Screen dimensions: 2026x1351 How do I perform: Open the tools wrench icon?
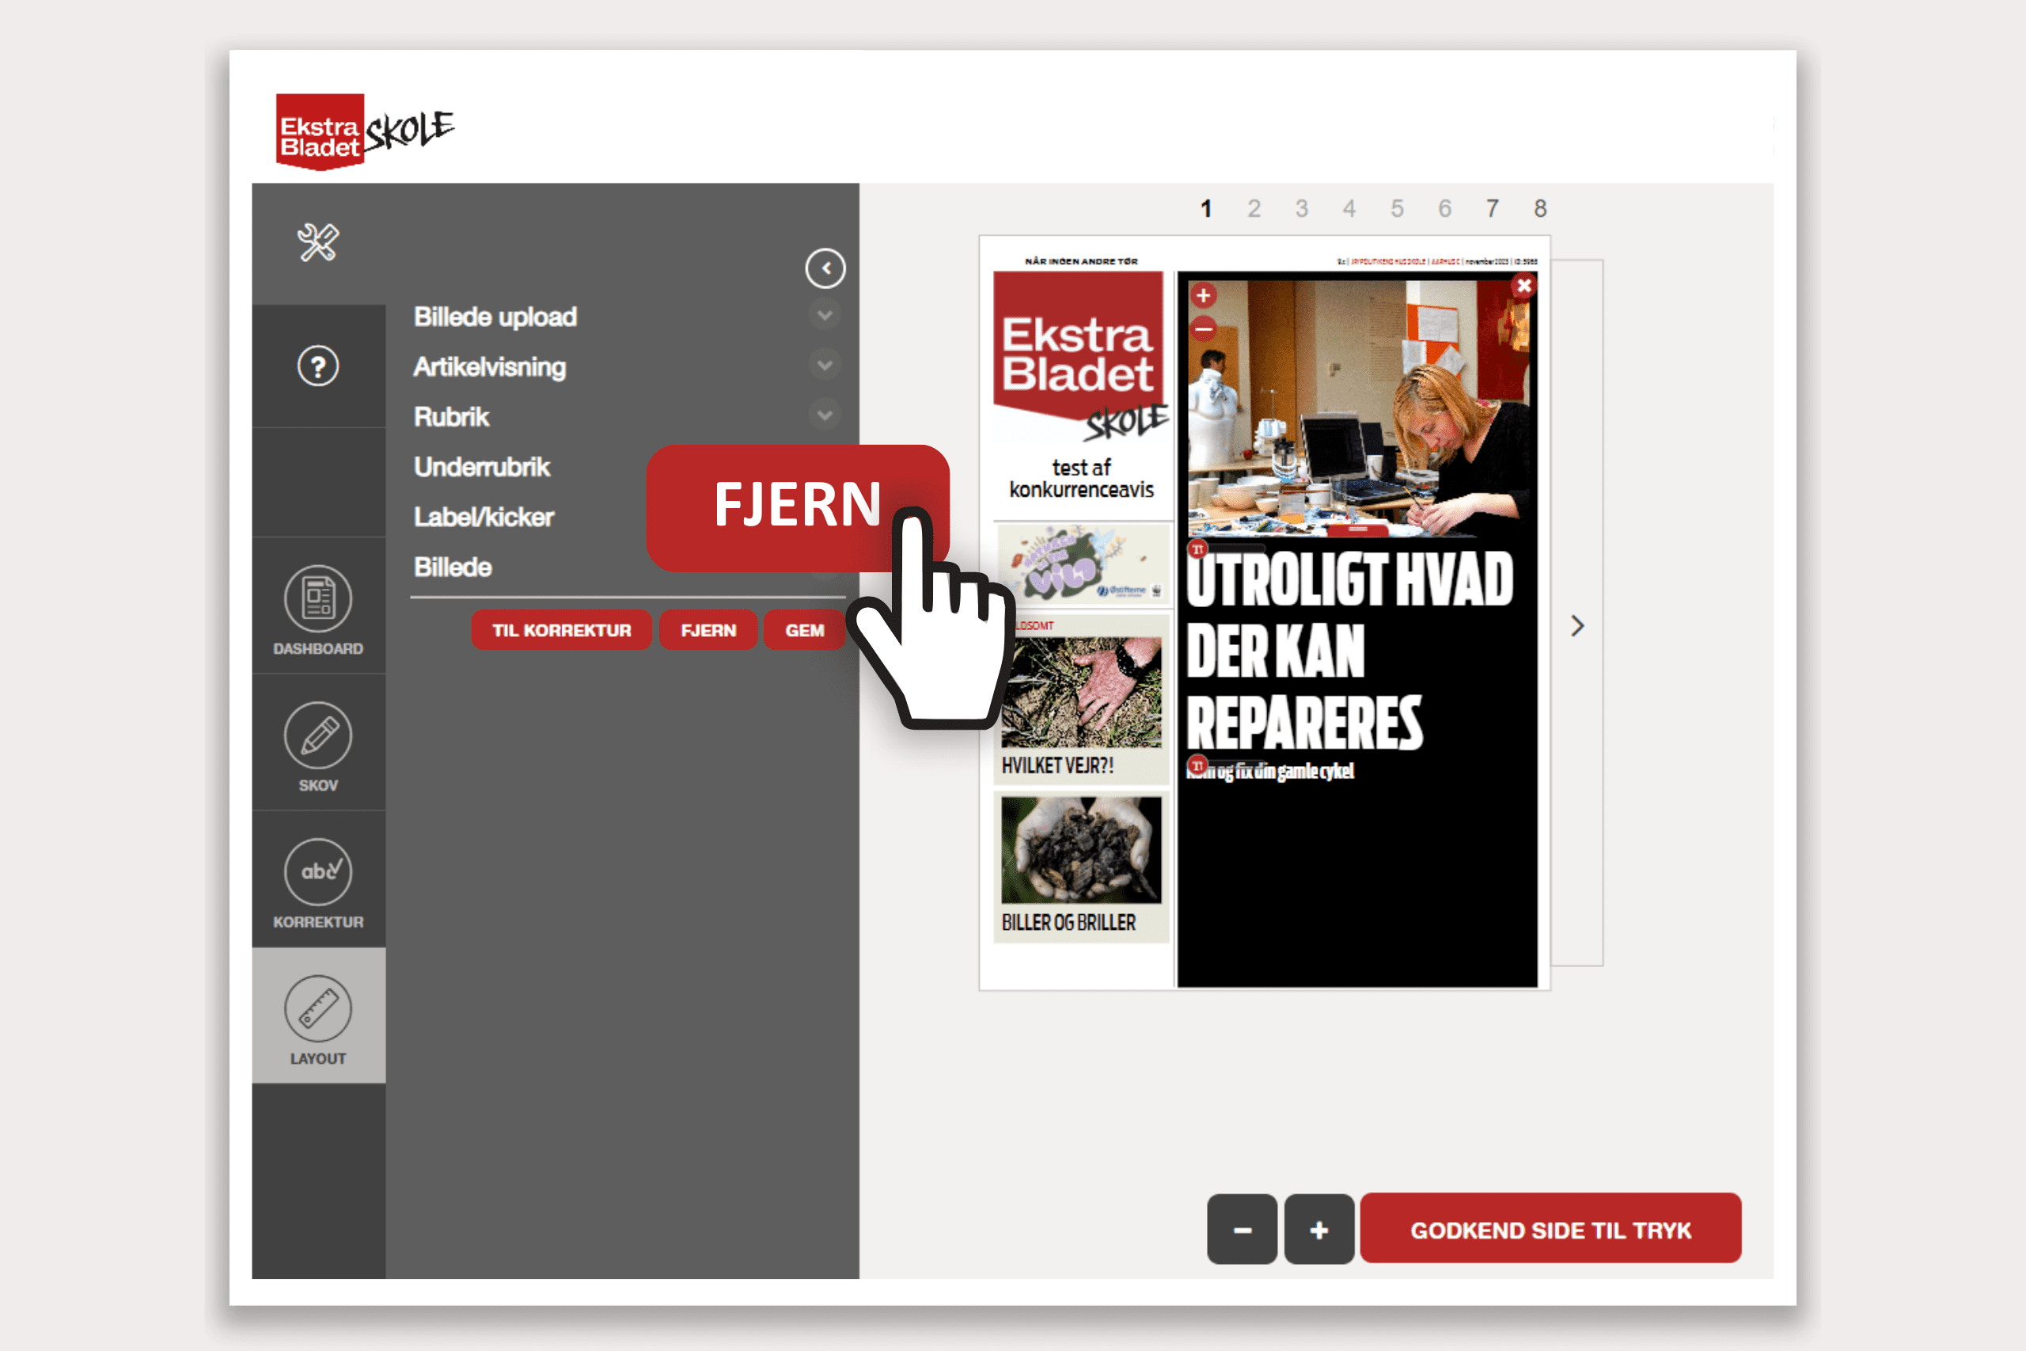[318, 243]
